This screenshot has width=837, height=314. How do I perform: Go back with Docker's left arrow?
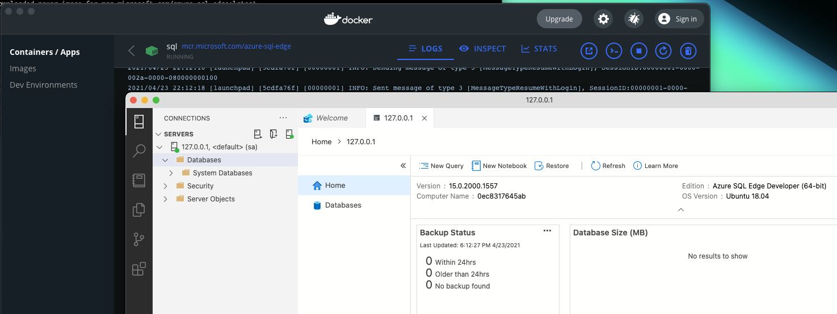[x=132, y=51]
